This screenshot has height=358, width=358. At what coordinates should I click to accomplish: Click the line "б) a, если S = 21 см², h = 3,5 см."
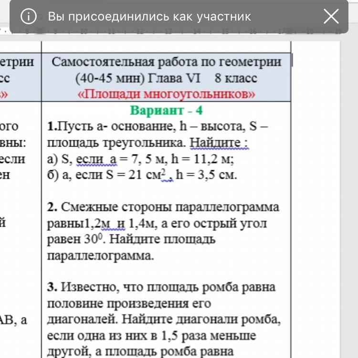[142, 175]
